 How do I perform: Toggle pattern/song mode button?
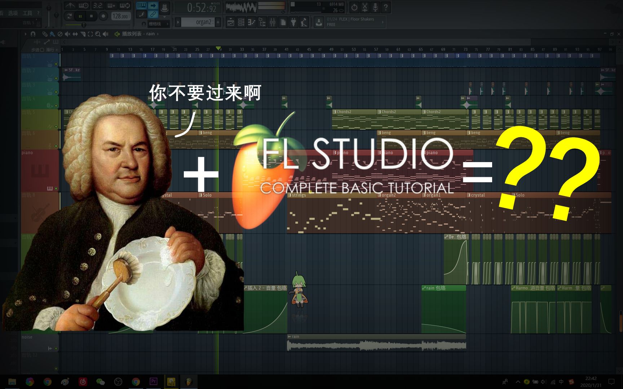[x=69, y=16]
